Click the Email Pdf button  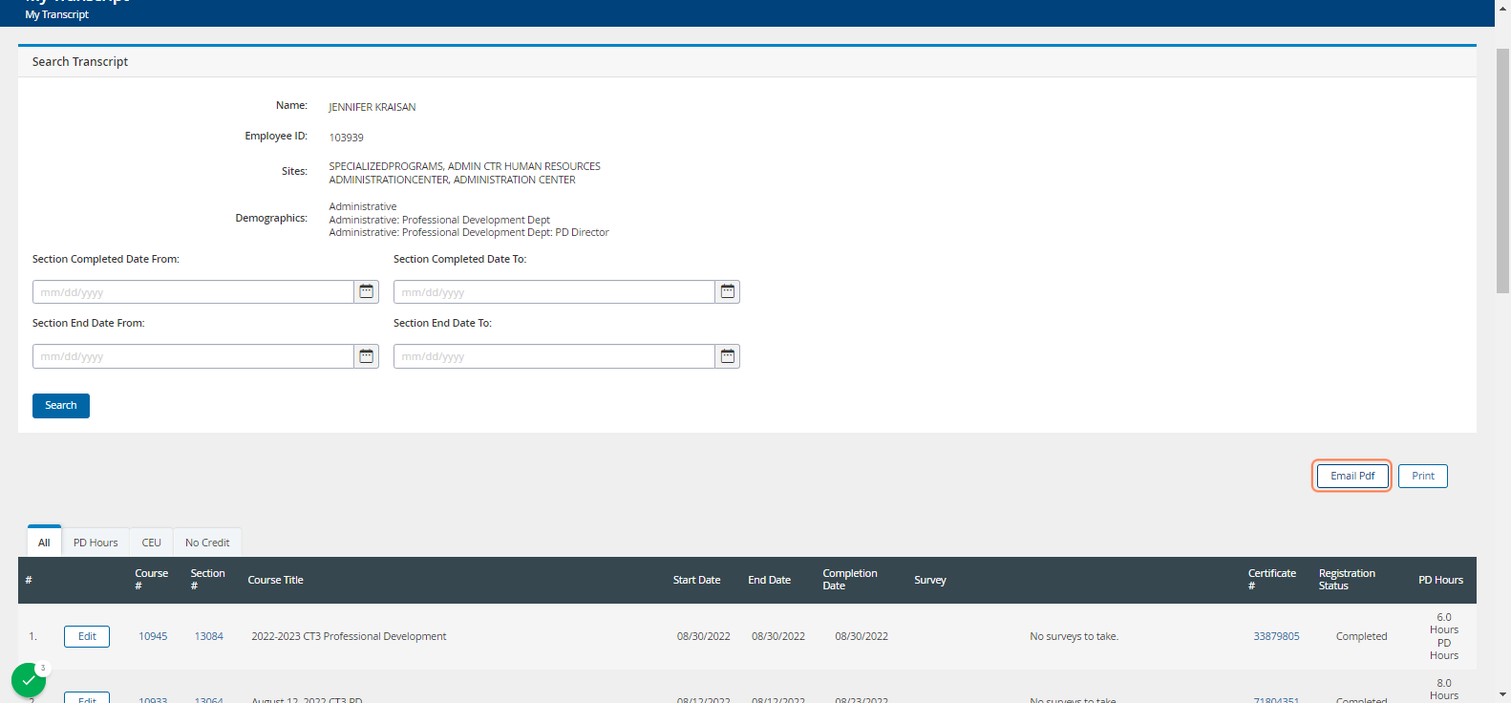[x=1352, y=476]
